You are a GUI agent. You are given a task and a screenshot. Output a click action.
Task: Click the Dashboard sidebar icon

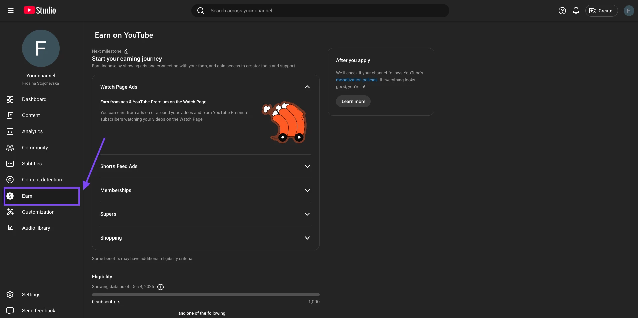click(10, 99)
